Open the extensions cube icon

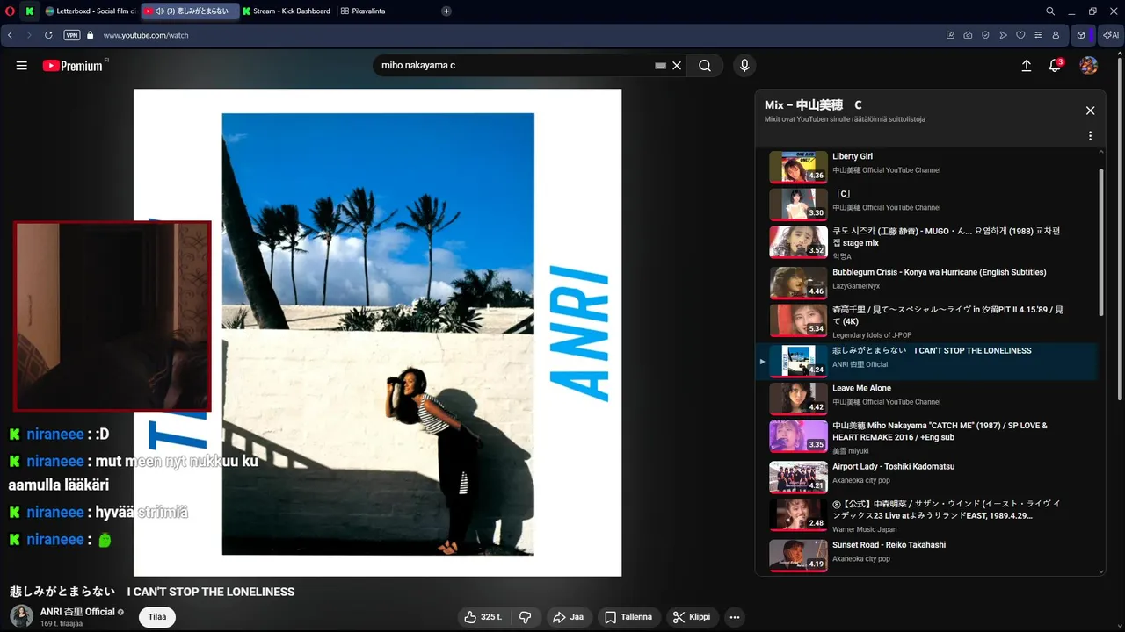(x=1081, y=35)
